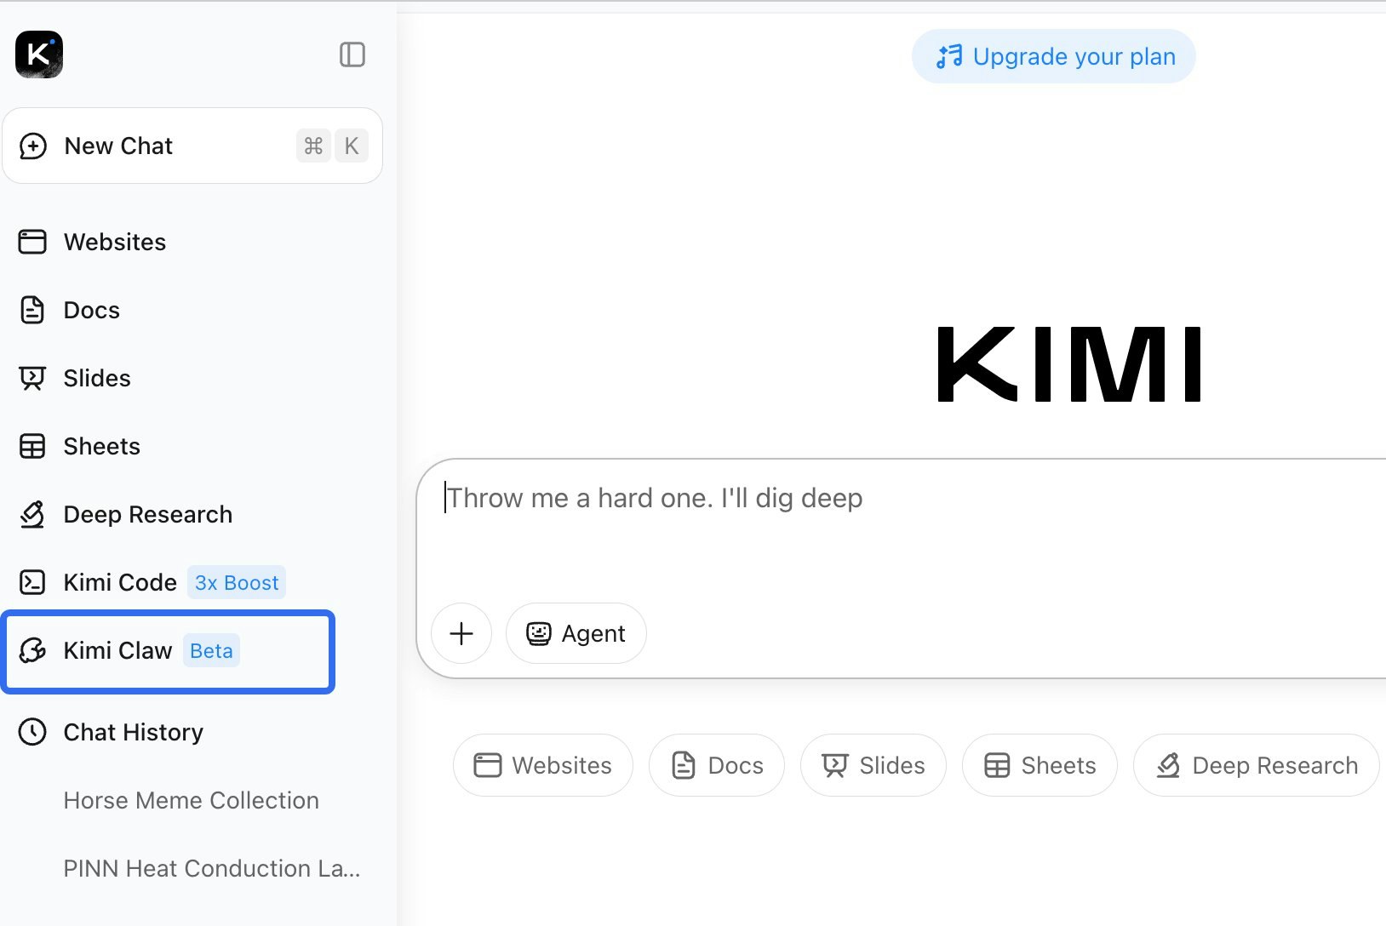
Task: Click the Slides presentation icon in sidebar
Action: click(33, 378)
